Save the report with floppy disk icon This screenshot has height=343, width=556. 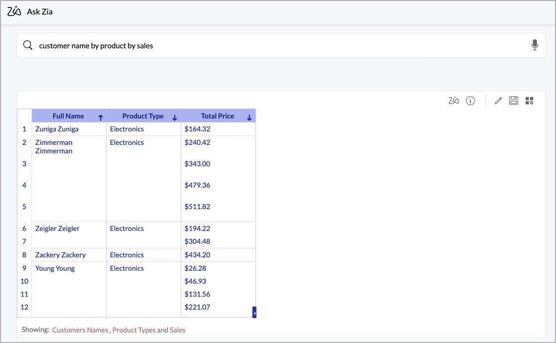pos(514,101)
